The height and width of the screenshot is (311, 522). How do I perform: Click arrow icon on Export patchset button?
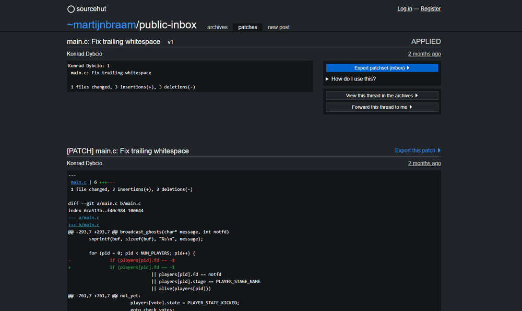pyautogui.click(x=408, y=67)
